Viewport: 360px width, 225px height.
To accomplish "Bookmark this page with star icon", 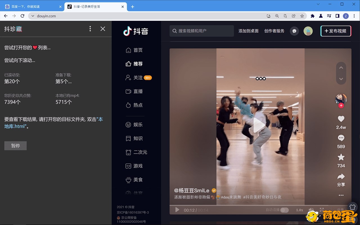I will point(302,16).
